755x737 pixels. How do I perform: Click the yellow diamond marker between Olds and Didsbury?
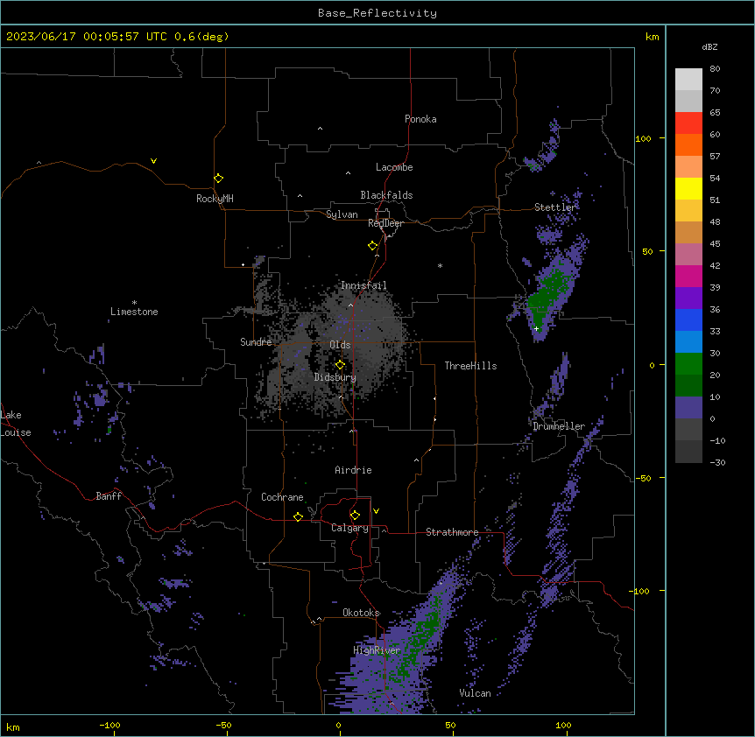(340, 365)
